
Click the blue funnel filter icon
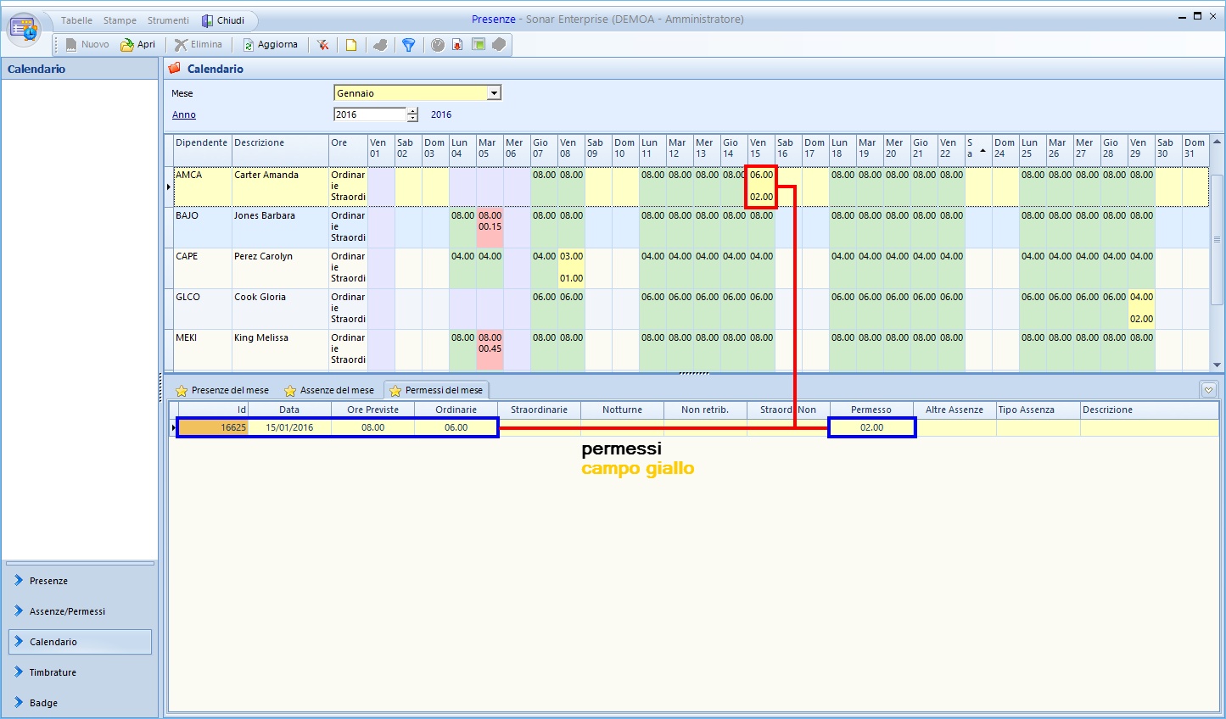click(x=408, y=45)
